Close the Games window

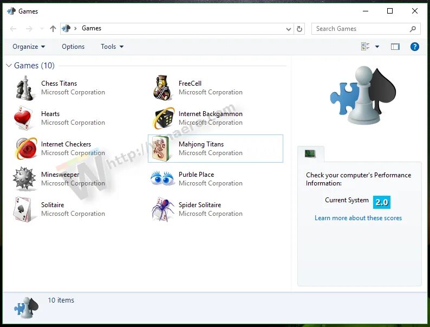[415, 11]
